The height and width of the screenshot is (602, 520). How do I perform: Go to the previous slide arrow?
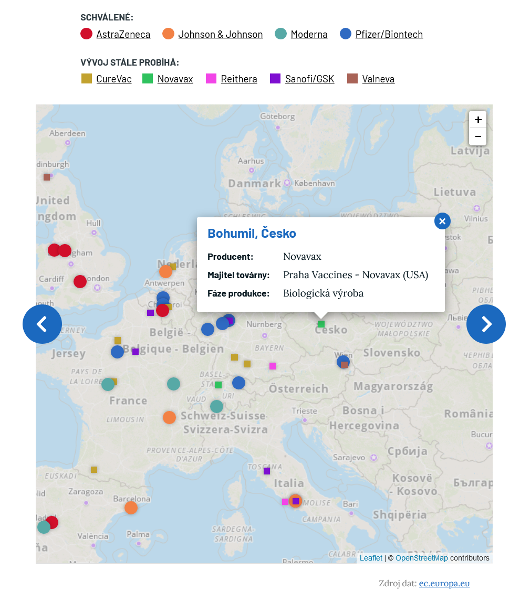tap(42, 324)
